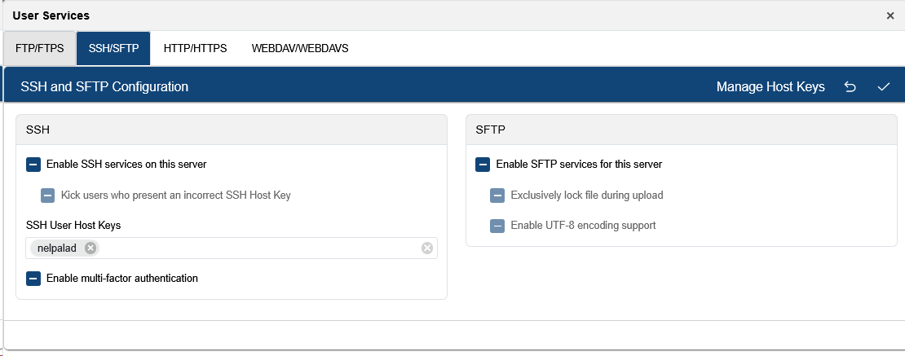Toggle Enable SFTP services for this server

click(483, 165)
